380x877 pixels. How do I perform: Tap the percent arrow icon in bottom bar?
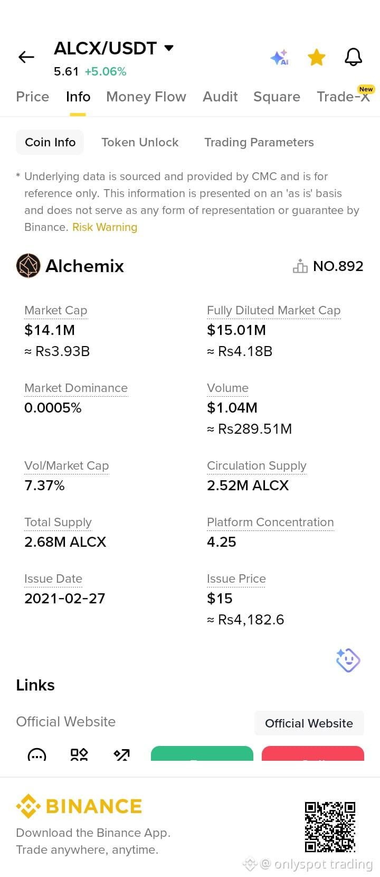(122, 754)
